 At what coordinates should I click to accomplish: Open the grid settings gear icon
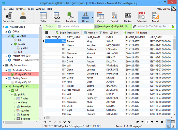pyautogui.click(x=162, y=122)
